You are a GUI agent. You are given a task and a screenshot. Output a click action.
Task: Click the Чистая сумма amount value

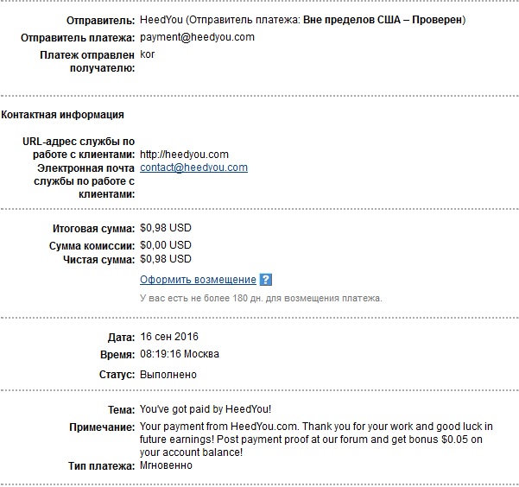tap(166, 259)
